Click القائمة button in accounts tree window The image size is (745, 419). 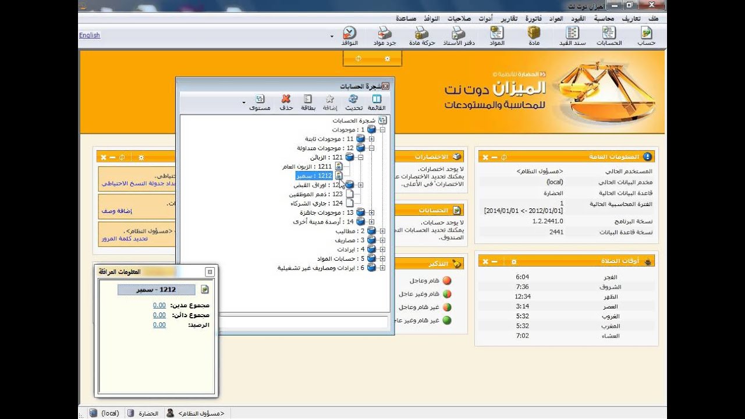377,102
